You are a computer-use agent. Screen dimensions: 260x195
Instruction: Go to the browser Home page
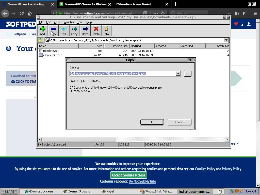30,13
